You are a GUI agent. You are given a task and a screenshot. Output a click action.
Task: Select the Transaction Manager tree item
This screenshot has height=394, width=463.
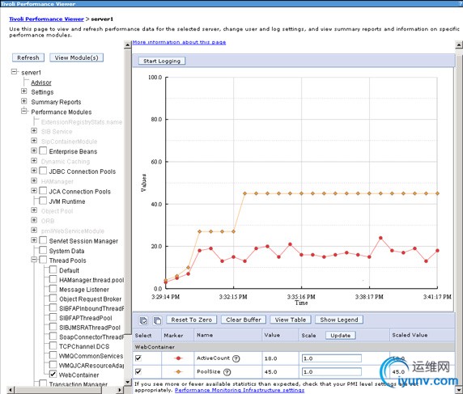point(79,384)
